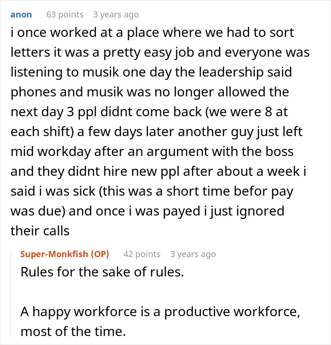Click the 42 points score label
The image size is (331, 345).
pos(142,254)
